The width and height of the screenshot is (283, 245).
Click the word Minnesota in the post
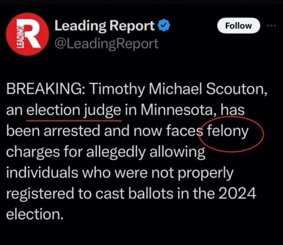(x=178, y=110)
